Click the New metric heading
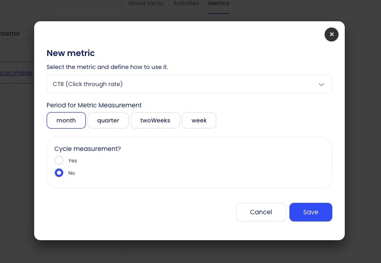 (x=70, y=53)
